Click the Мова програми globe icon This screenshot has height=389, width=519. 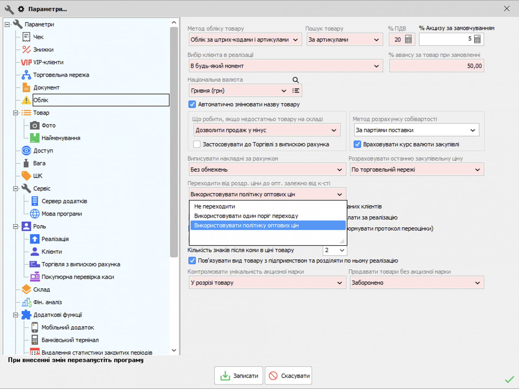pyautogui.click(x=34, y=213)
